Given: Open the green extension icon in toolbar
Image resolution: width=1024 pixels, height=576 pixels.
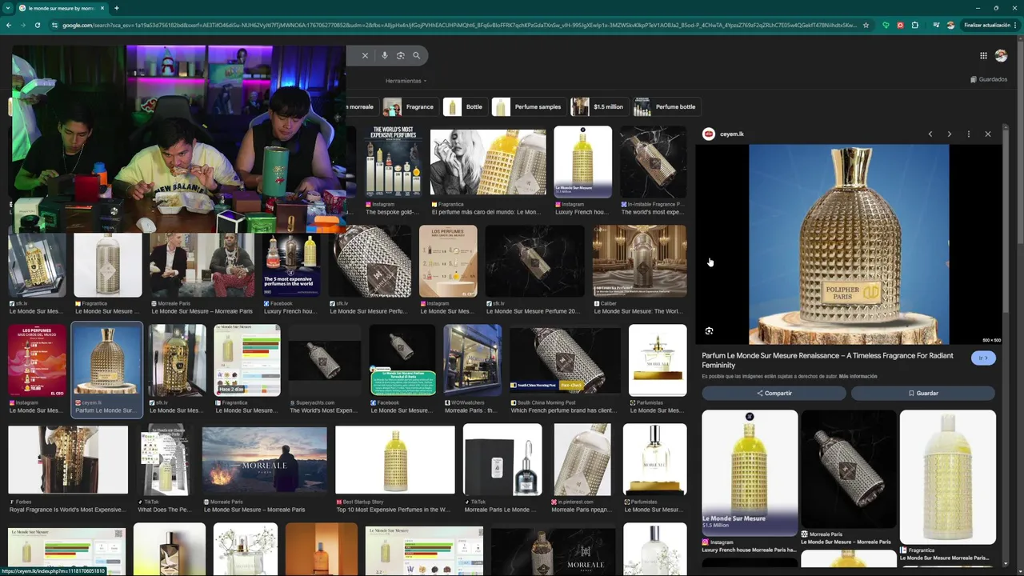Looking at the screenshot, I should point(886,25).
